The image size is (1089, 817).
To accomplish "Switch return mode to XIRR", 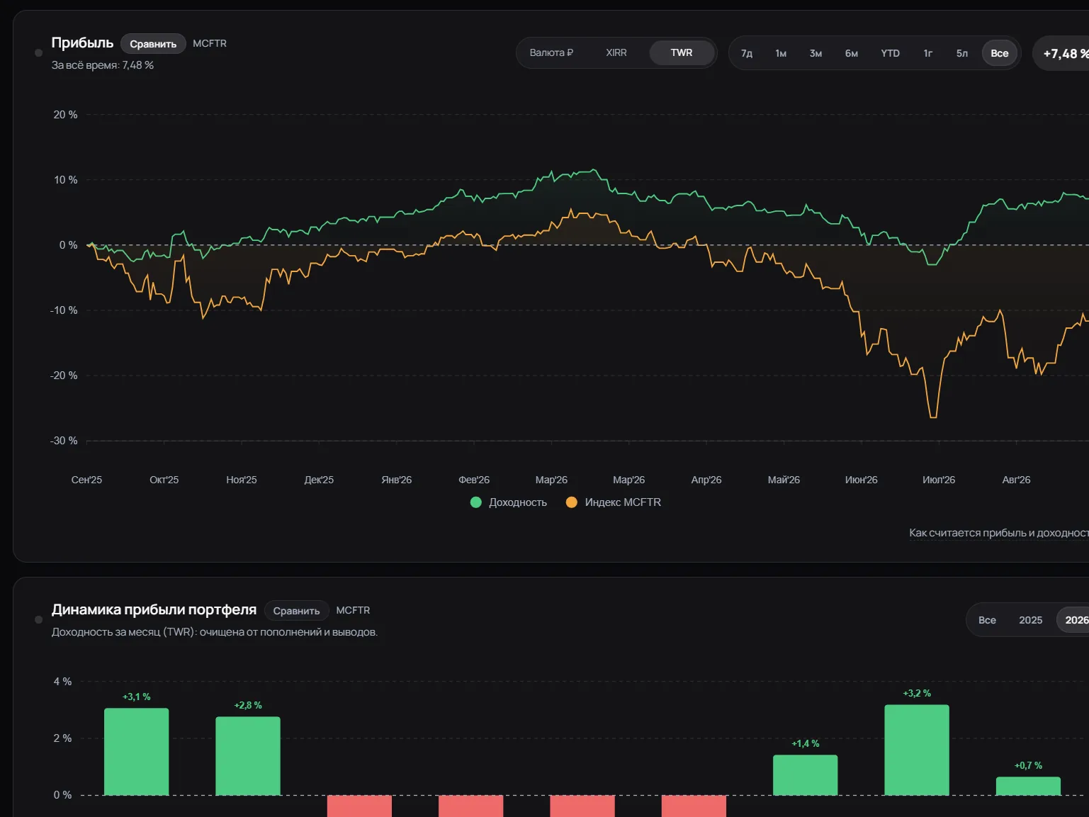I will click(x=616, y=53).
